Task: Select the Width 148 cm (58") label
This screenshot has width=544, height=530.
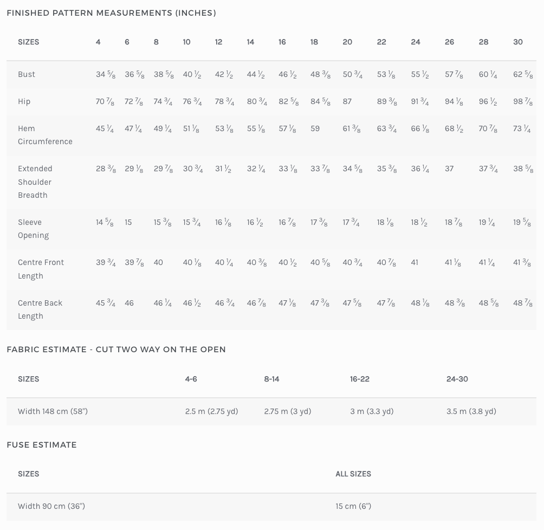Action: click(x=53, y=411)
